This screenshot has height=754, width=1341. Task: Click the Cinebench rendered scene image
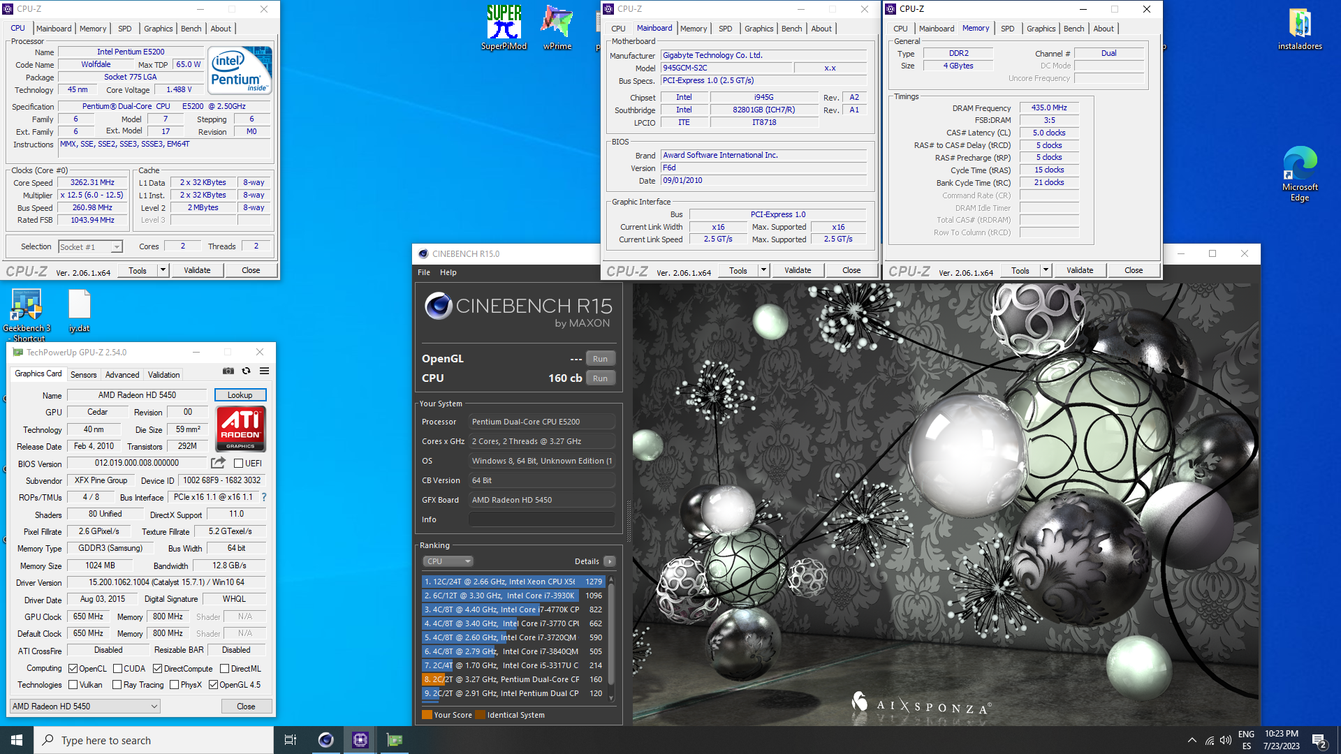click(x=946, y=504)
